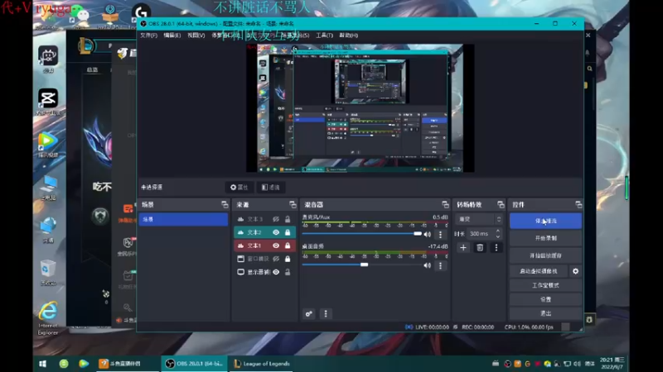
Task: Open the 工具(T) menu
Action: pos(324,36)
